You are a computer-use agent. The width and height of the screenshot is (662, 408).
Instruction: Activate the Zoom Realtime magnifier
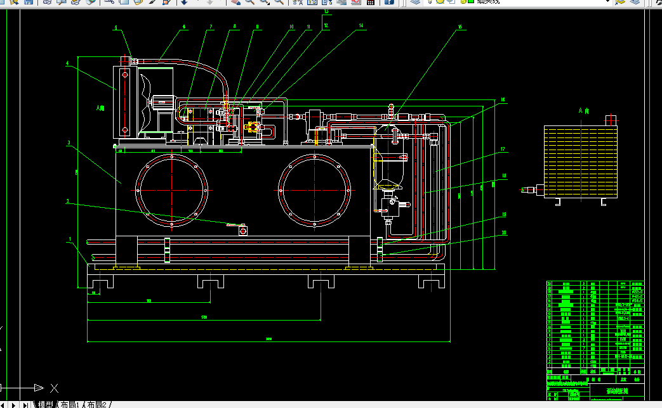[250, 2]
